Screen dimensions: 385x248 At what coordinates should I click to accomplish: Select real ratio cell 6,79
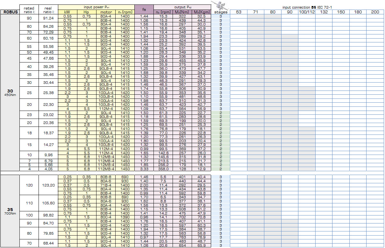click(48, 161)
